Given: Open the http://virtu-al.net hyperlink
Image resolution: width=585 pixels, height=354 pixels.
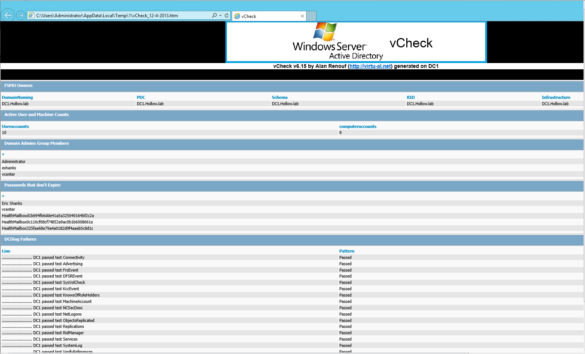Looking at the screenshot, I should click(370, 66).
